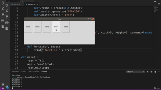Open the OUTPUT panel tab
161x90 pixels.
click(x=24, y=72)
